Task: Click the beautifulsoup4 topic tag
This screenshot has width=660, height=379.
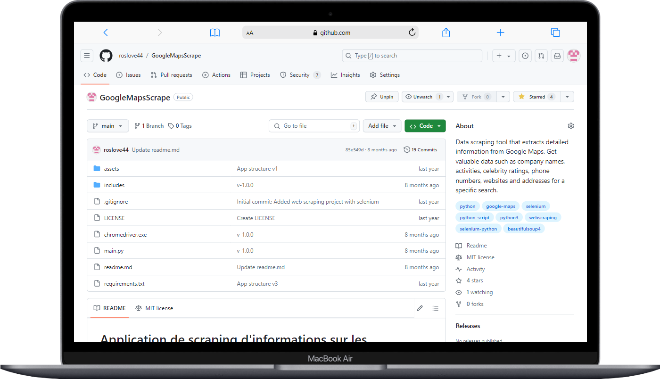Action: point(524,229)
